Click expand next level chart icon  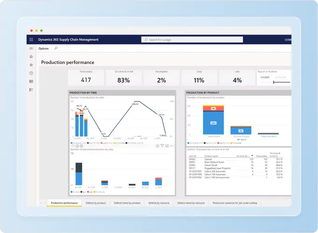pyautogui.click(x=81, y=146)
